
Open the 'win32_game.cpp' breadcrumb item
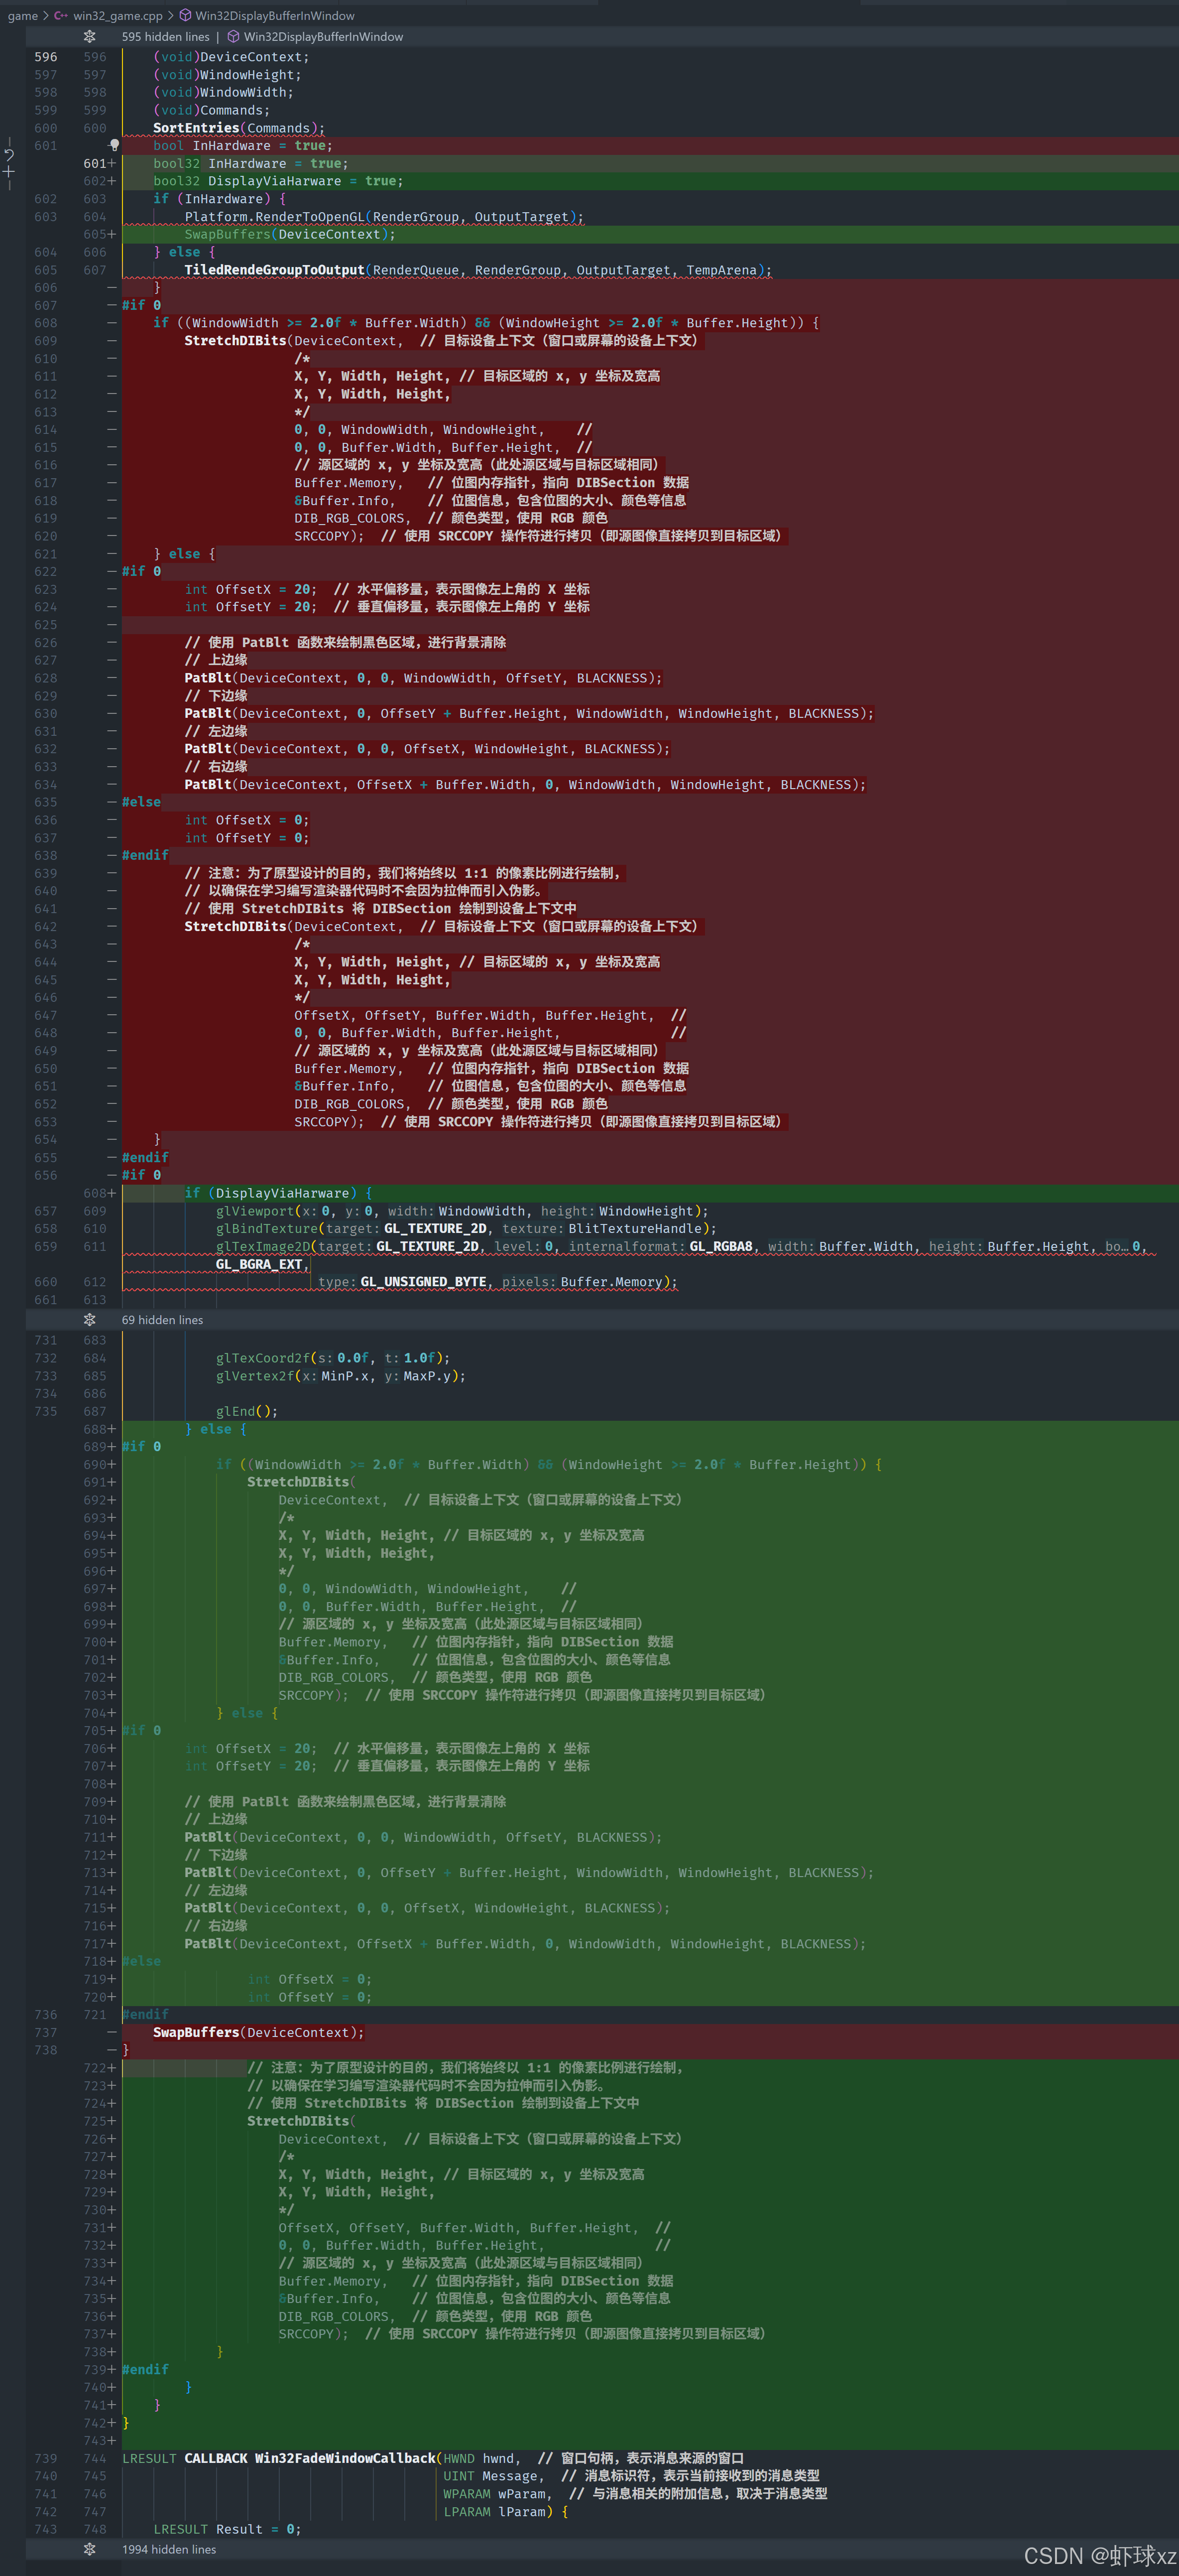click(117, 15)
